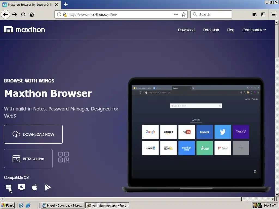Click vertical scrollbar down arrow
Image resolution: width=279 pixels, height=209 pixels.
(277, 195)
